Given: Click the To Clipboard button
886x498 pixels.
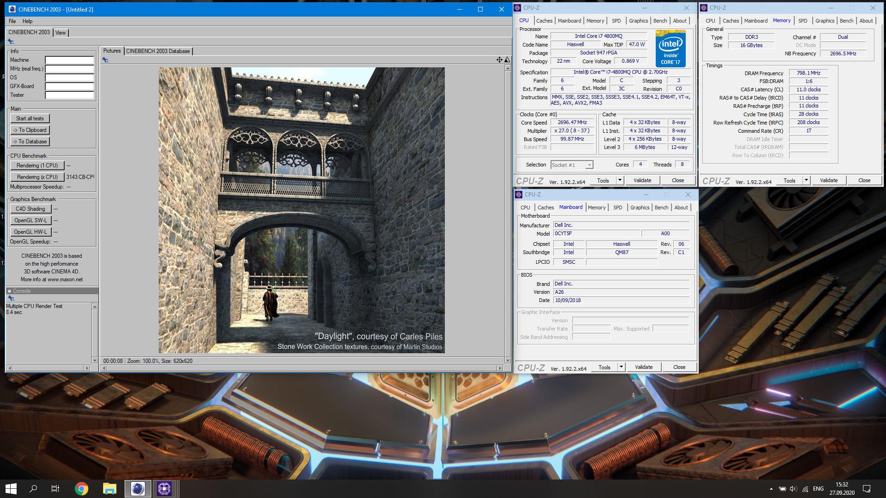Looking at the screenshot, I should pyautogui.click(x=30, y=130).
